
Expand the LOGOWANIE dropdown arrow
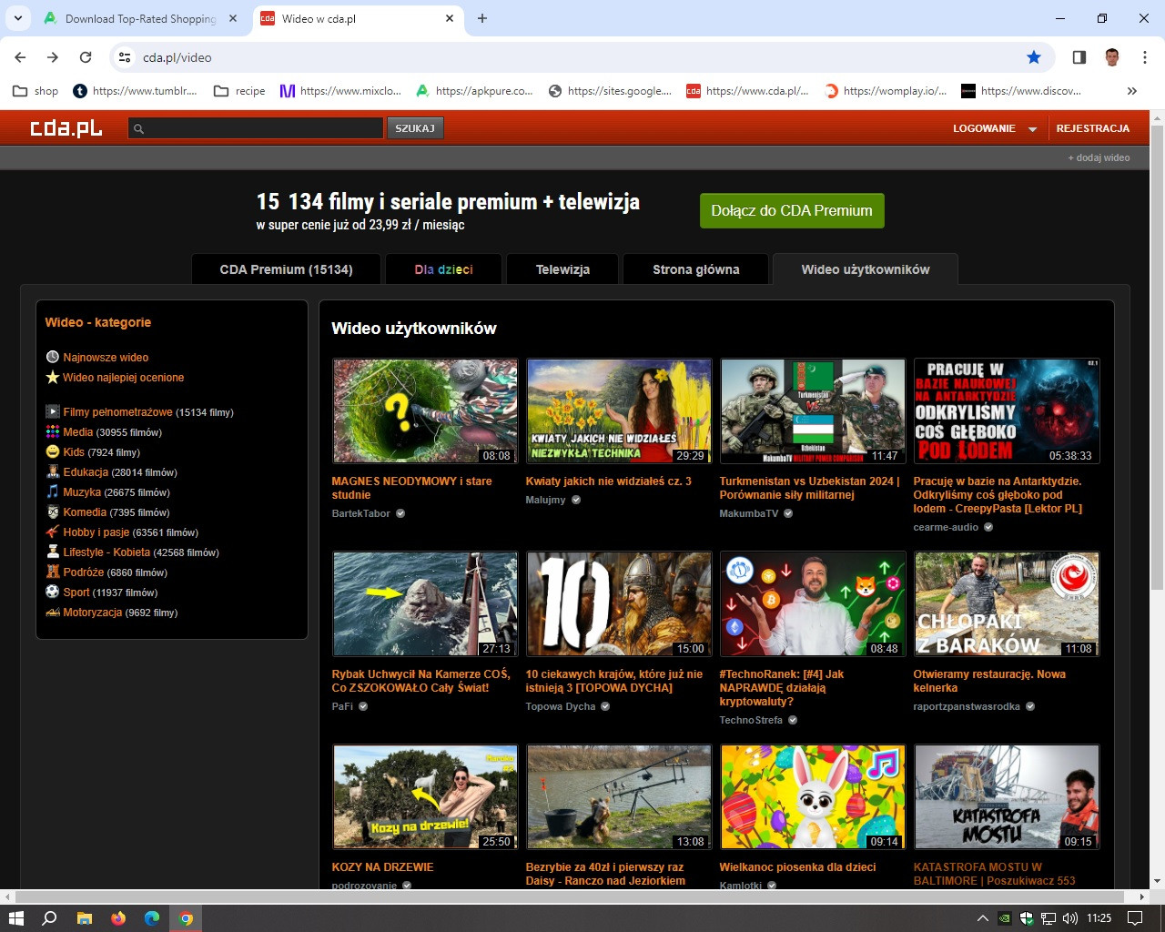1032,129
